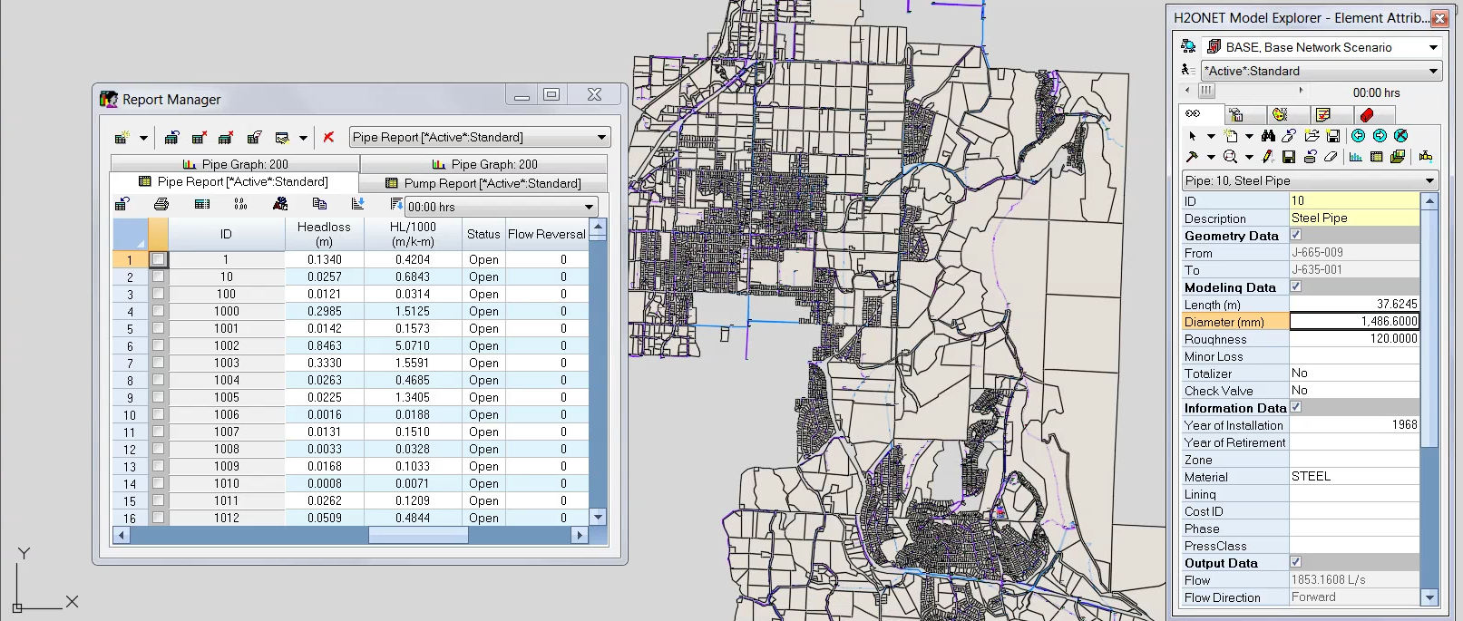The height and width of the screenshot is (621, 1463).
Task: Click the red X delete icon in Report Manager
Action: point(328,138)
